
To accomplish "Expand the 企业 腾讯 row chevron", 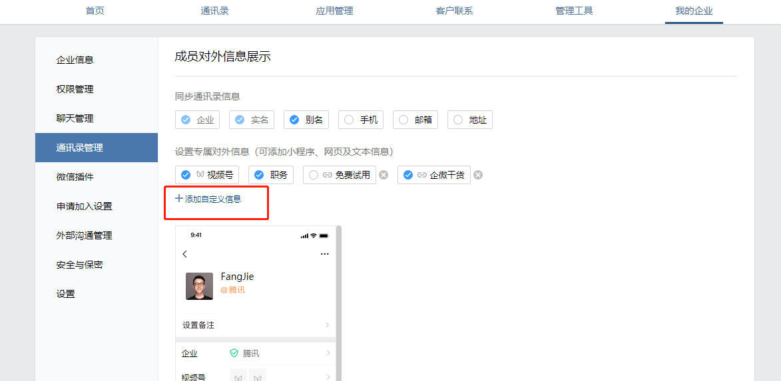I will click(x=327, y=353).
